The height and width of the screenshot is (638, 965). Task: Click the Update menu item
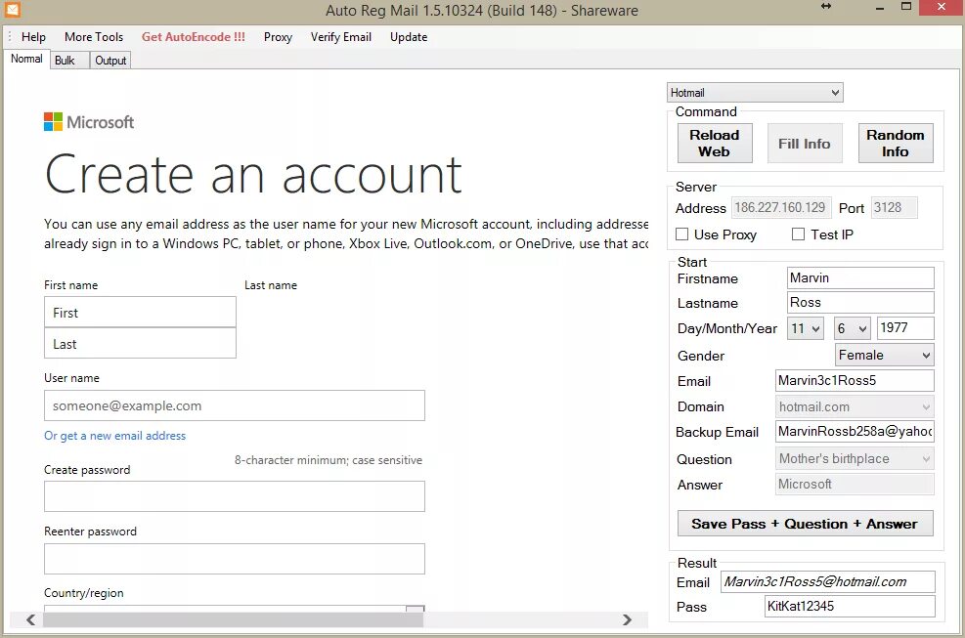click(409, 37)
